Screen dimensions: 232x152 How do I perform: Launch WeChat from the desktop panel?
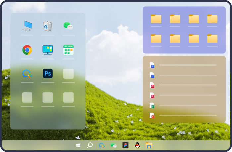[x=68, y=26]
